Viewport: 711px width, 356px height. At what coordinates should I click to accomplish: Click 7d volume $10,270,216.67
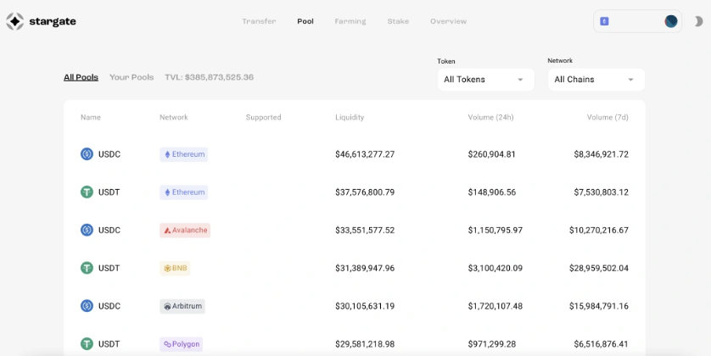point(599,231)
